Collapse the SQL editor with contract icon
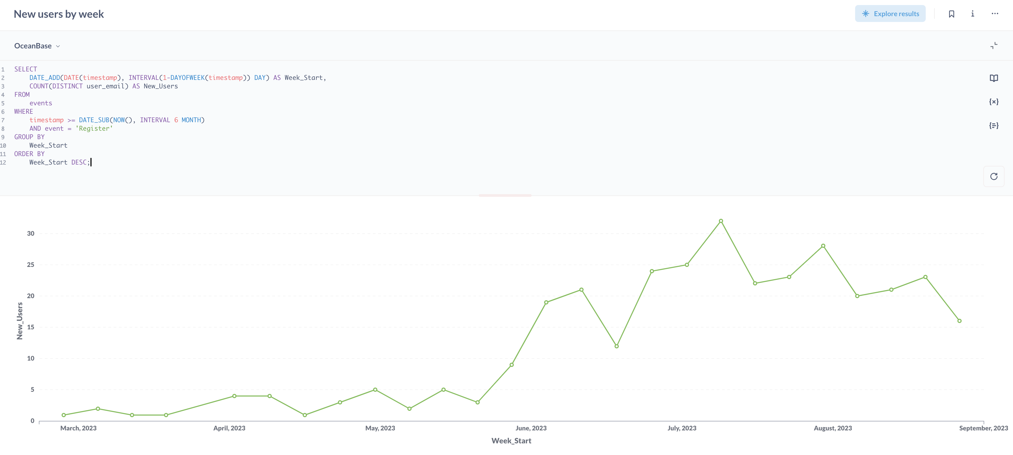Screen dimensions: 1013x455 click(x=993, y=46)
